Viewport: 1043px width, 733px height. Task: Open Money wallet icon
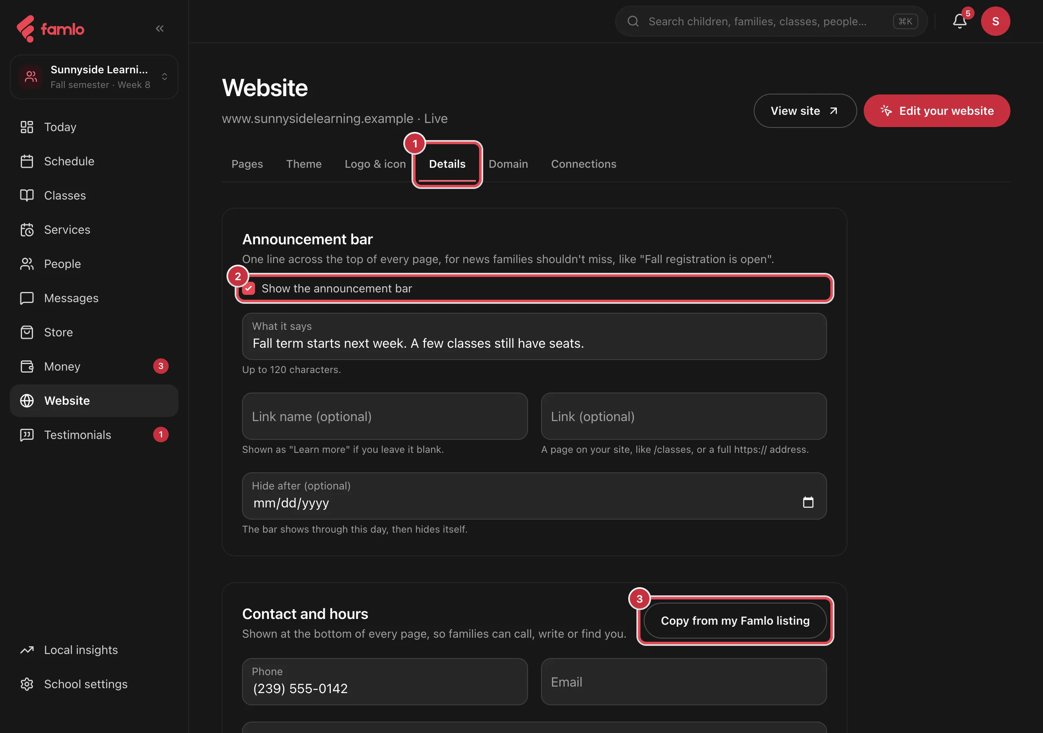[27, 366]
